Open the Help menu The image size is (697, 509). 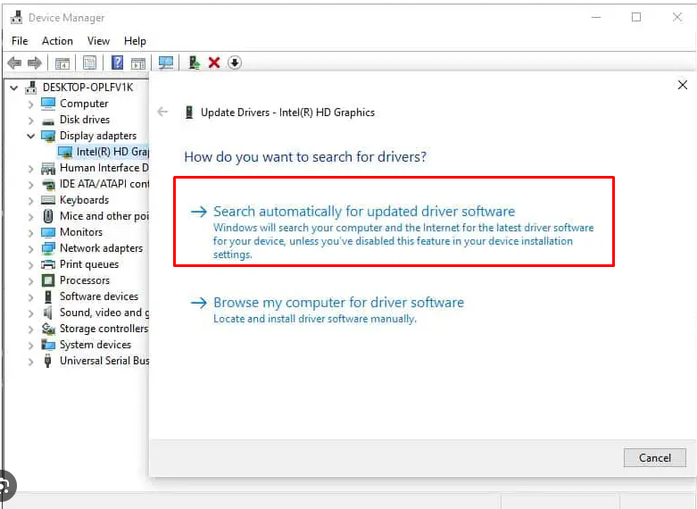point(135,41)
